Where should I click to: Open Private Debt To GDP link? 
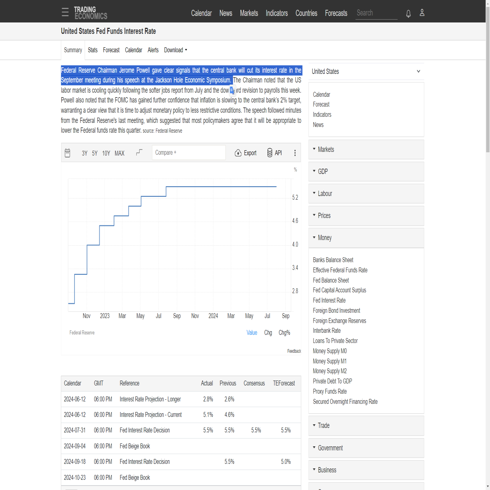(332, 381)
